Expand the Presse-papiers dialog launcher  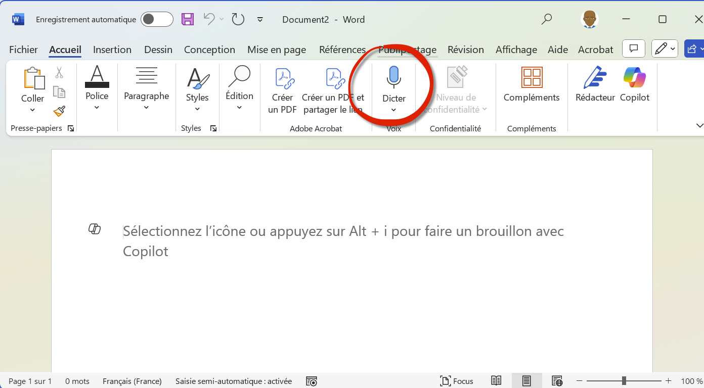point(71,129)
